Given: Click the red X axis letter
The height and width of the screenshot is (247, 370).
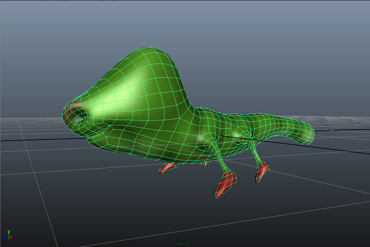Looking at the screenshot, I should (11, 237).
